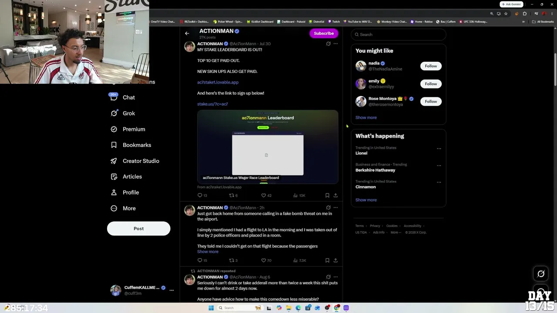This screenshot has width=557, height=313.
Task: Open the Picker Wheel bookmark
Action: pyautogui.click(x=228, y=22)
